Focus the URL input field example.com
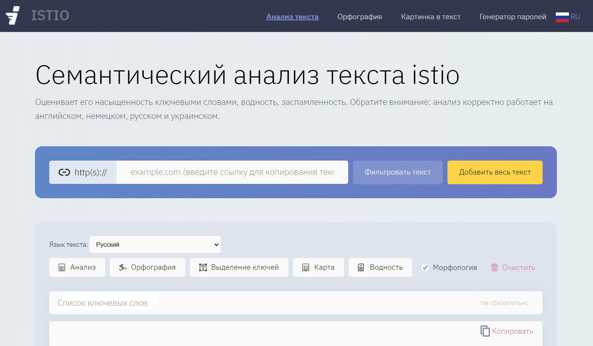 [232, 172]
